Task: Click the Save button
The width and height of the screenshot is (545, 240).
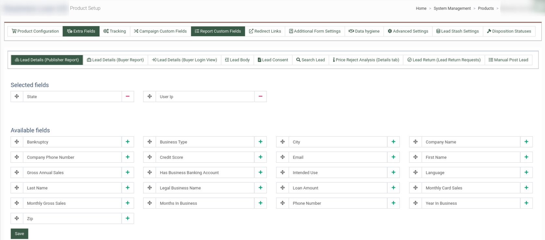Action: point(19,234)
